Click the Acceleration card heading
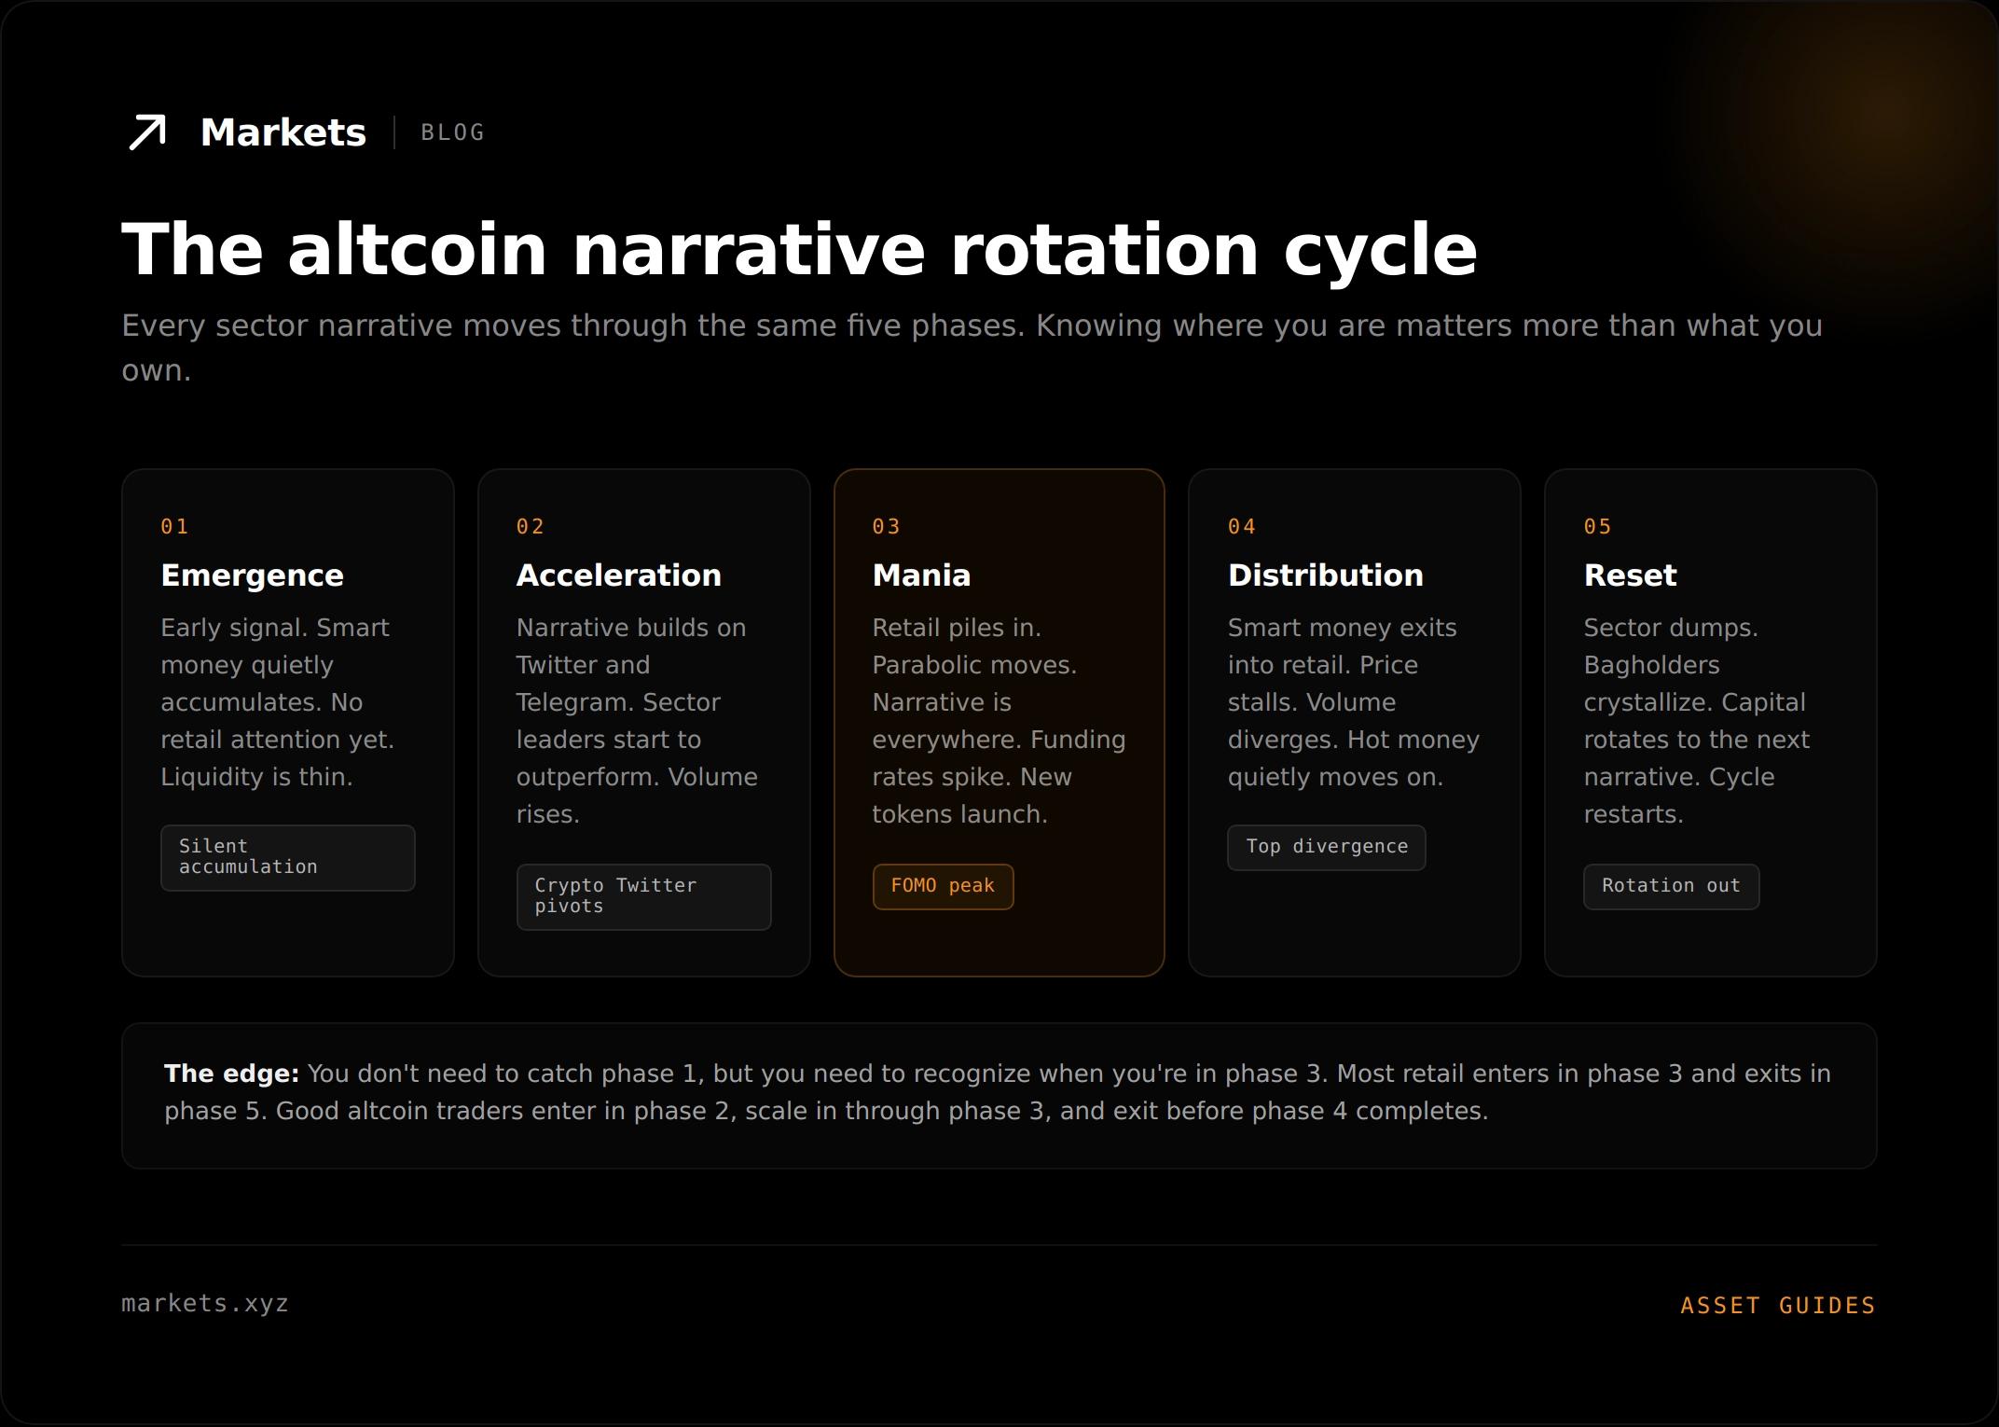The height and width of the screenshot is (1427, 1999). (619, 575)
